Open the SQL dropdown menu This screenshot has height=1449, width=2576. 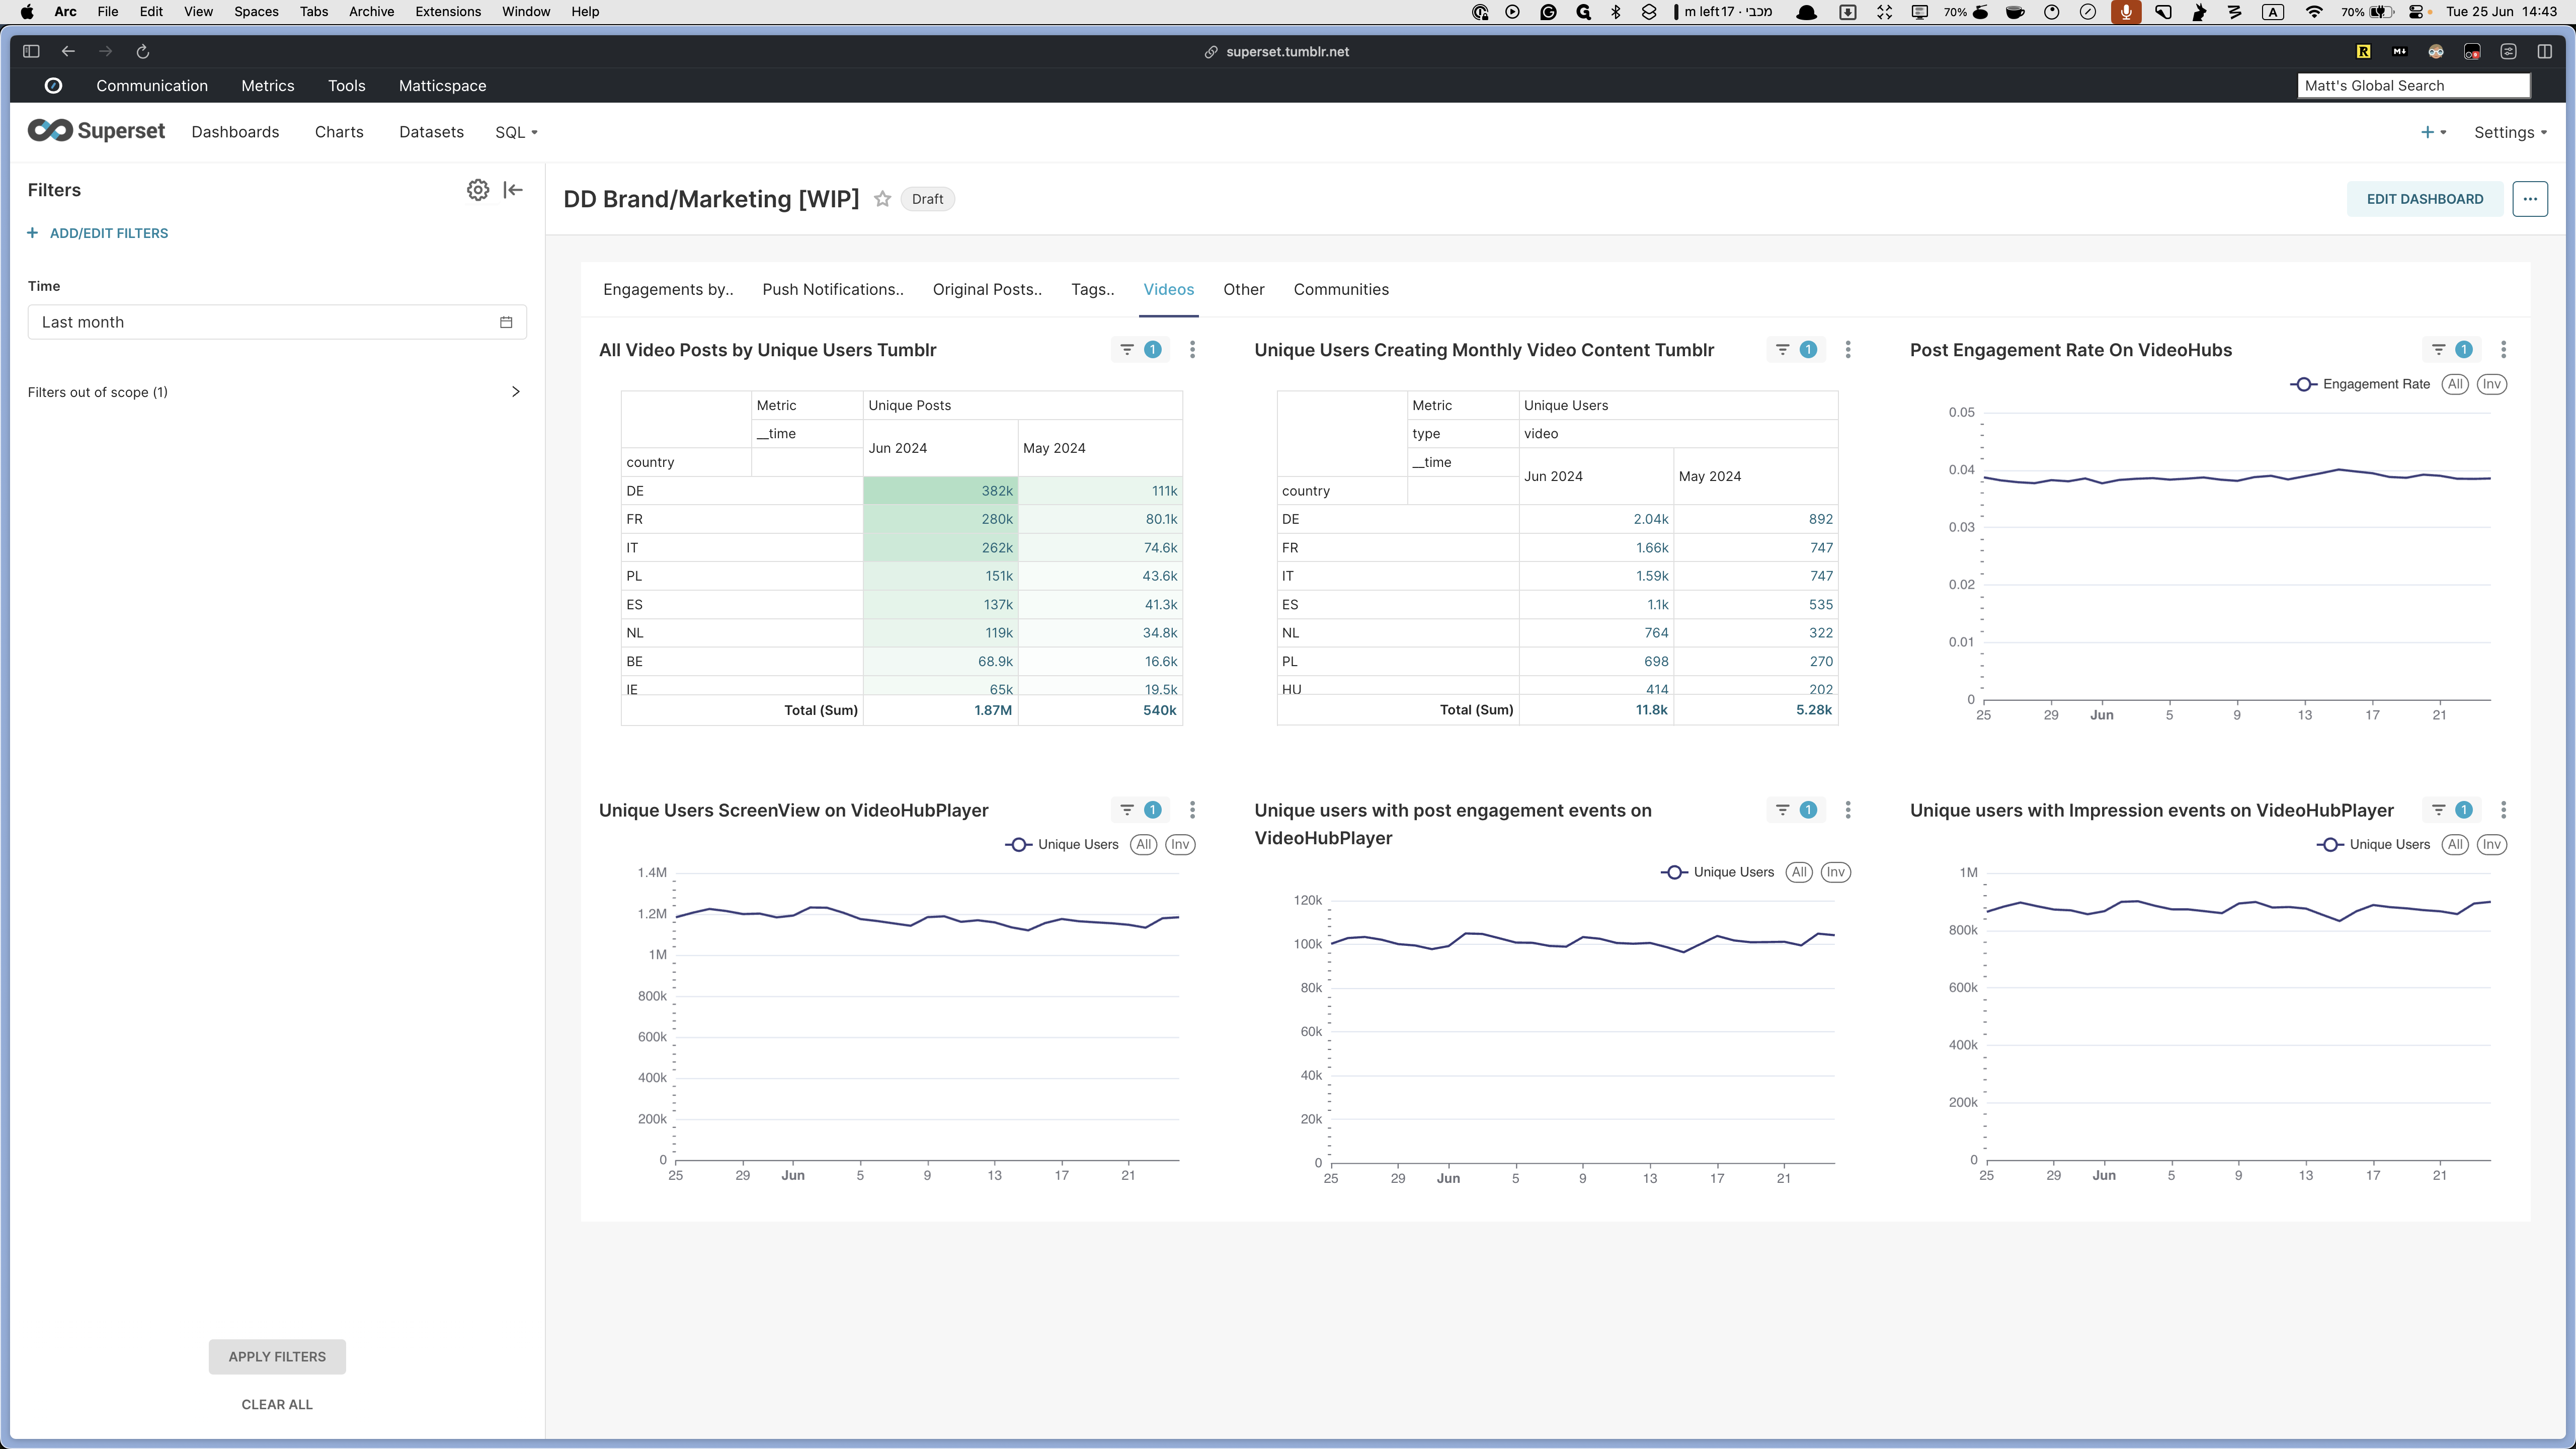tap(516, 132)
